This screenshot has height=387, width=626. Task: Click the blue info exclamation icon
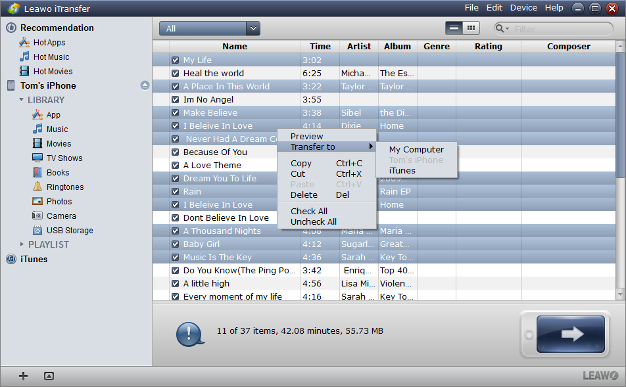point(189,334)
